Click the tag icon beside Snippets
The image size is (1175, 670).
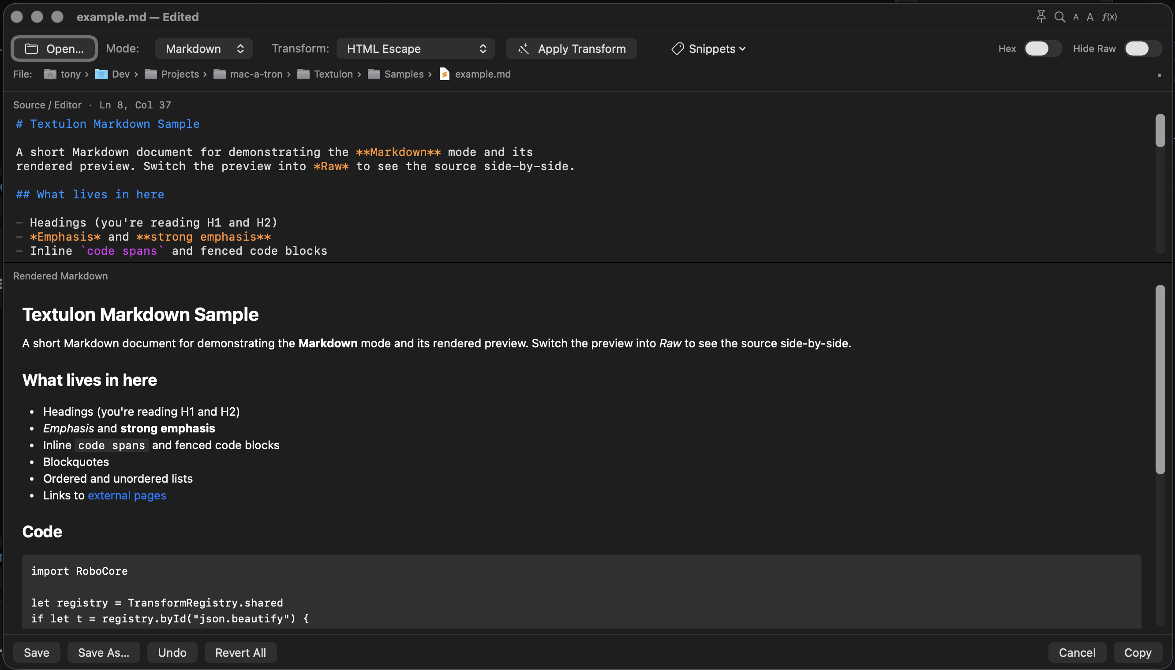coord(677,49)
